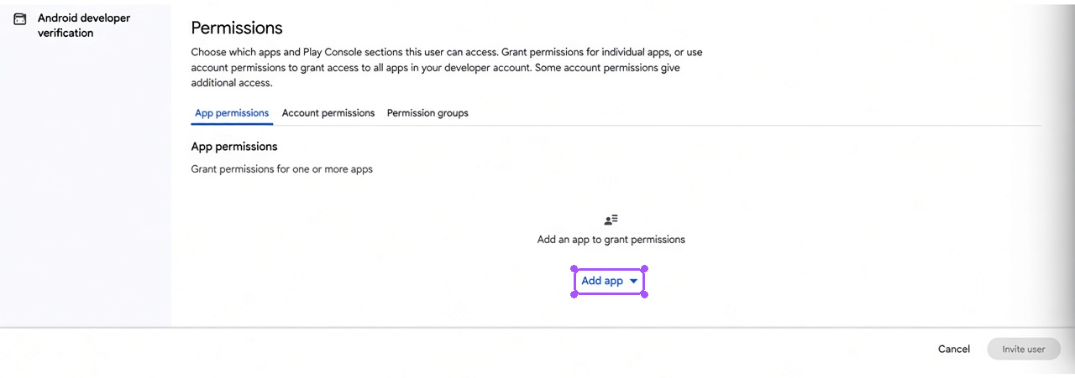Open the Permission groups tab
The height and width of the screenshot is (378, 1075).
click(427, 113)
